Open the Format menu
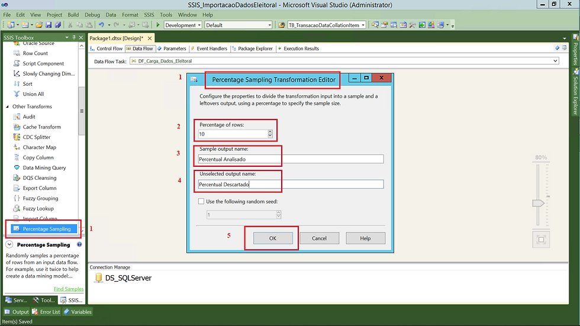The image size is (580, 326). [x=130, y=15]
